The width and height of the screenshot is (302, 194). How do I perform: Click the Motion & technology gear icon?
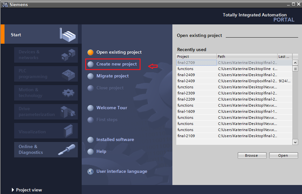pos(68,93)
